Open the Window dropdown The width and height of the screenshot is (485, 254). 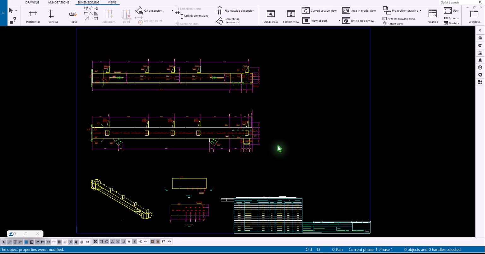474,17
